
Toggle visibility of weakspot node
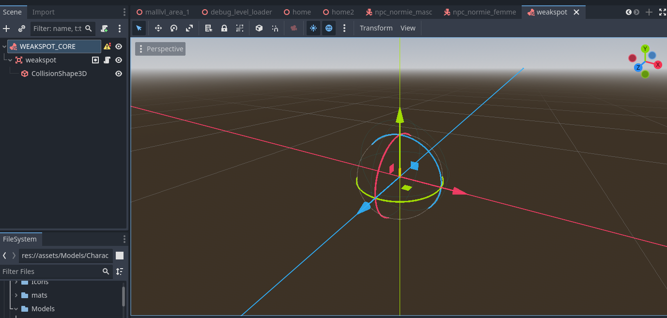tap(119, 60)
